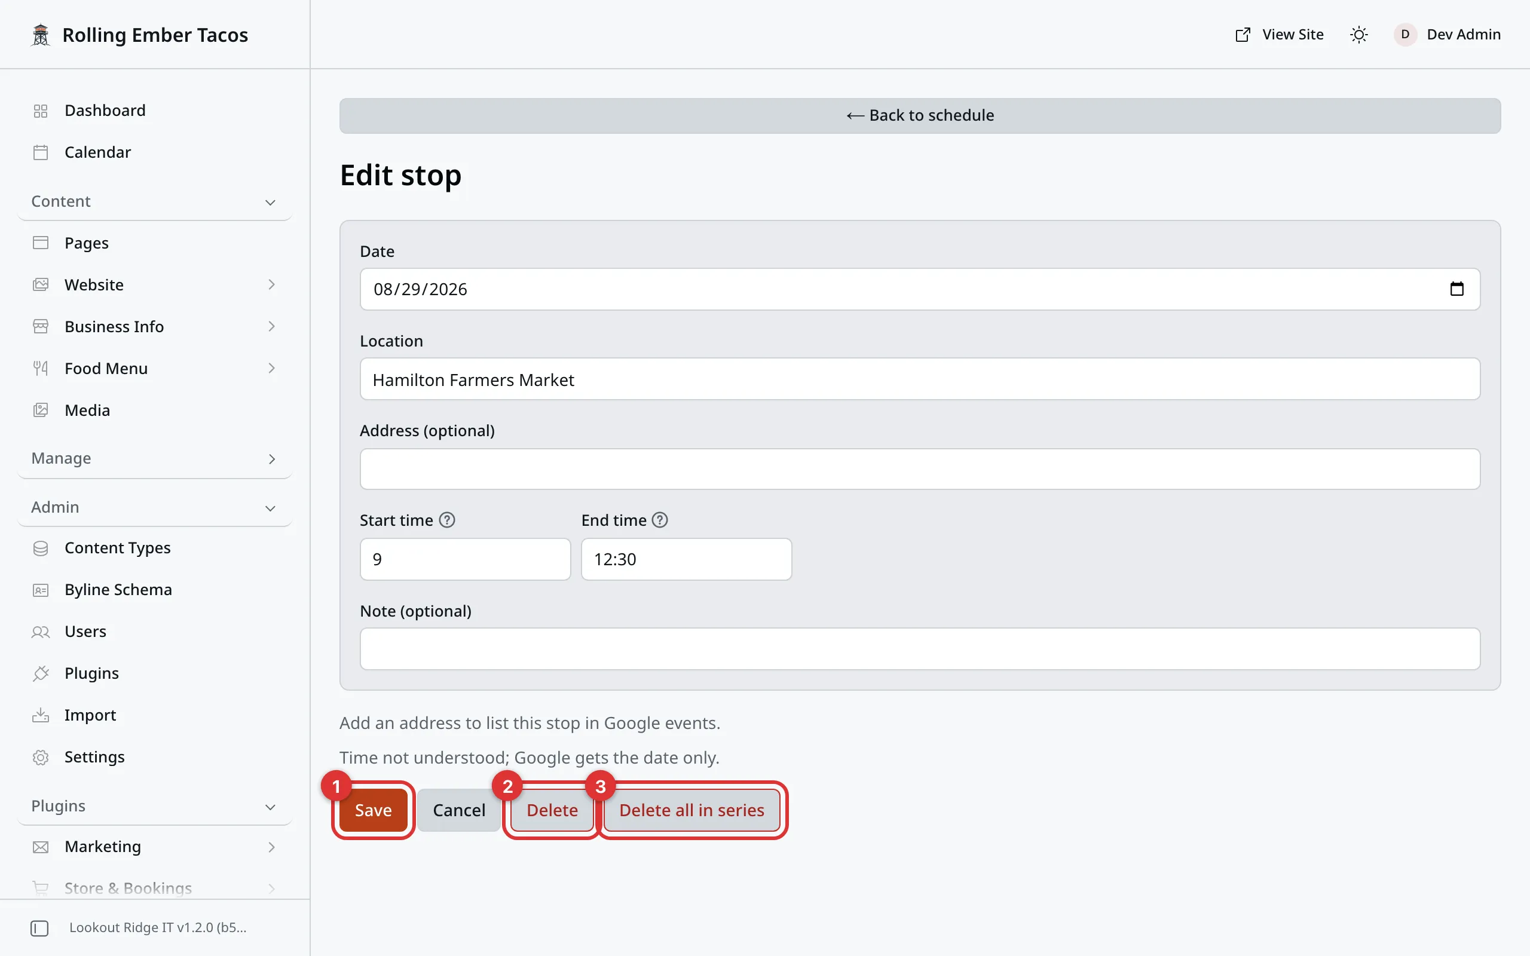Click into the End time field
This screenshot has width=1530, height=956.
[x=687, y=559]
